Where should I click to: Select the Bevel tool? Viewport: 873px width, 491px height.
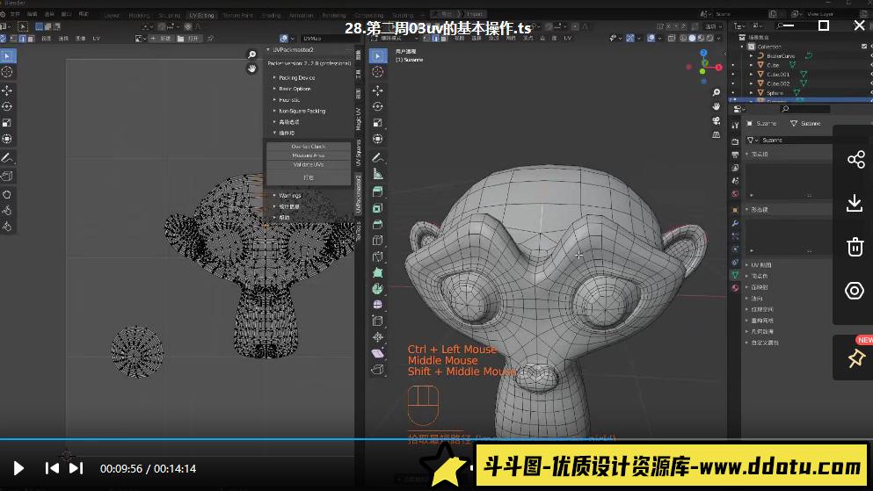click(x=377, y=224)
